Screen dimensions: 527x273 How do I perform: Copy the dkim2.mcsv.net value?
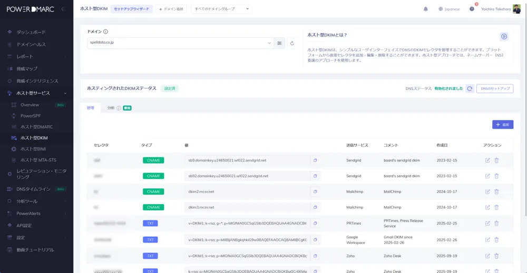pos(315,192)
